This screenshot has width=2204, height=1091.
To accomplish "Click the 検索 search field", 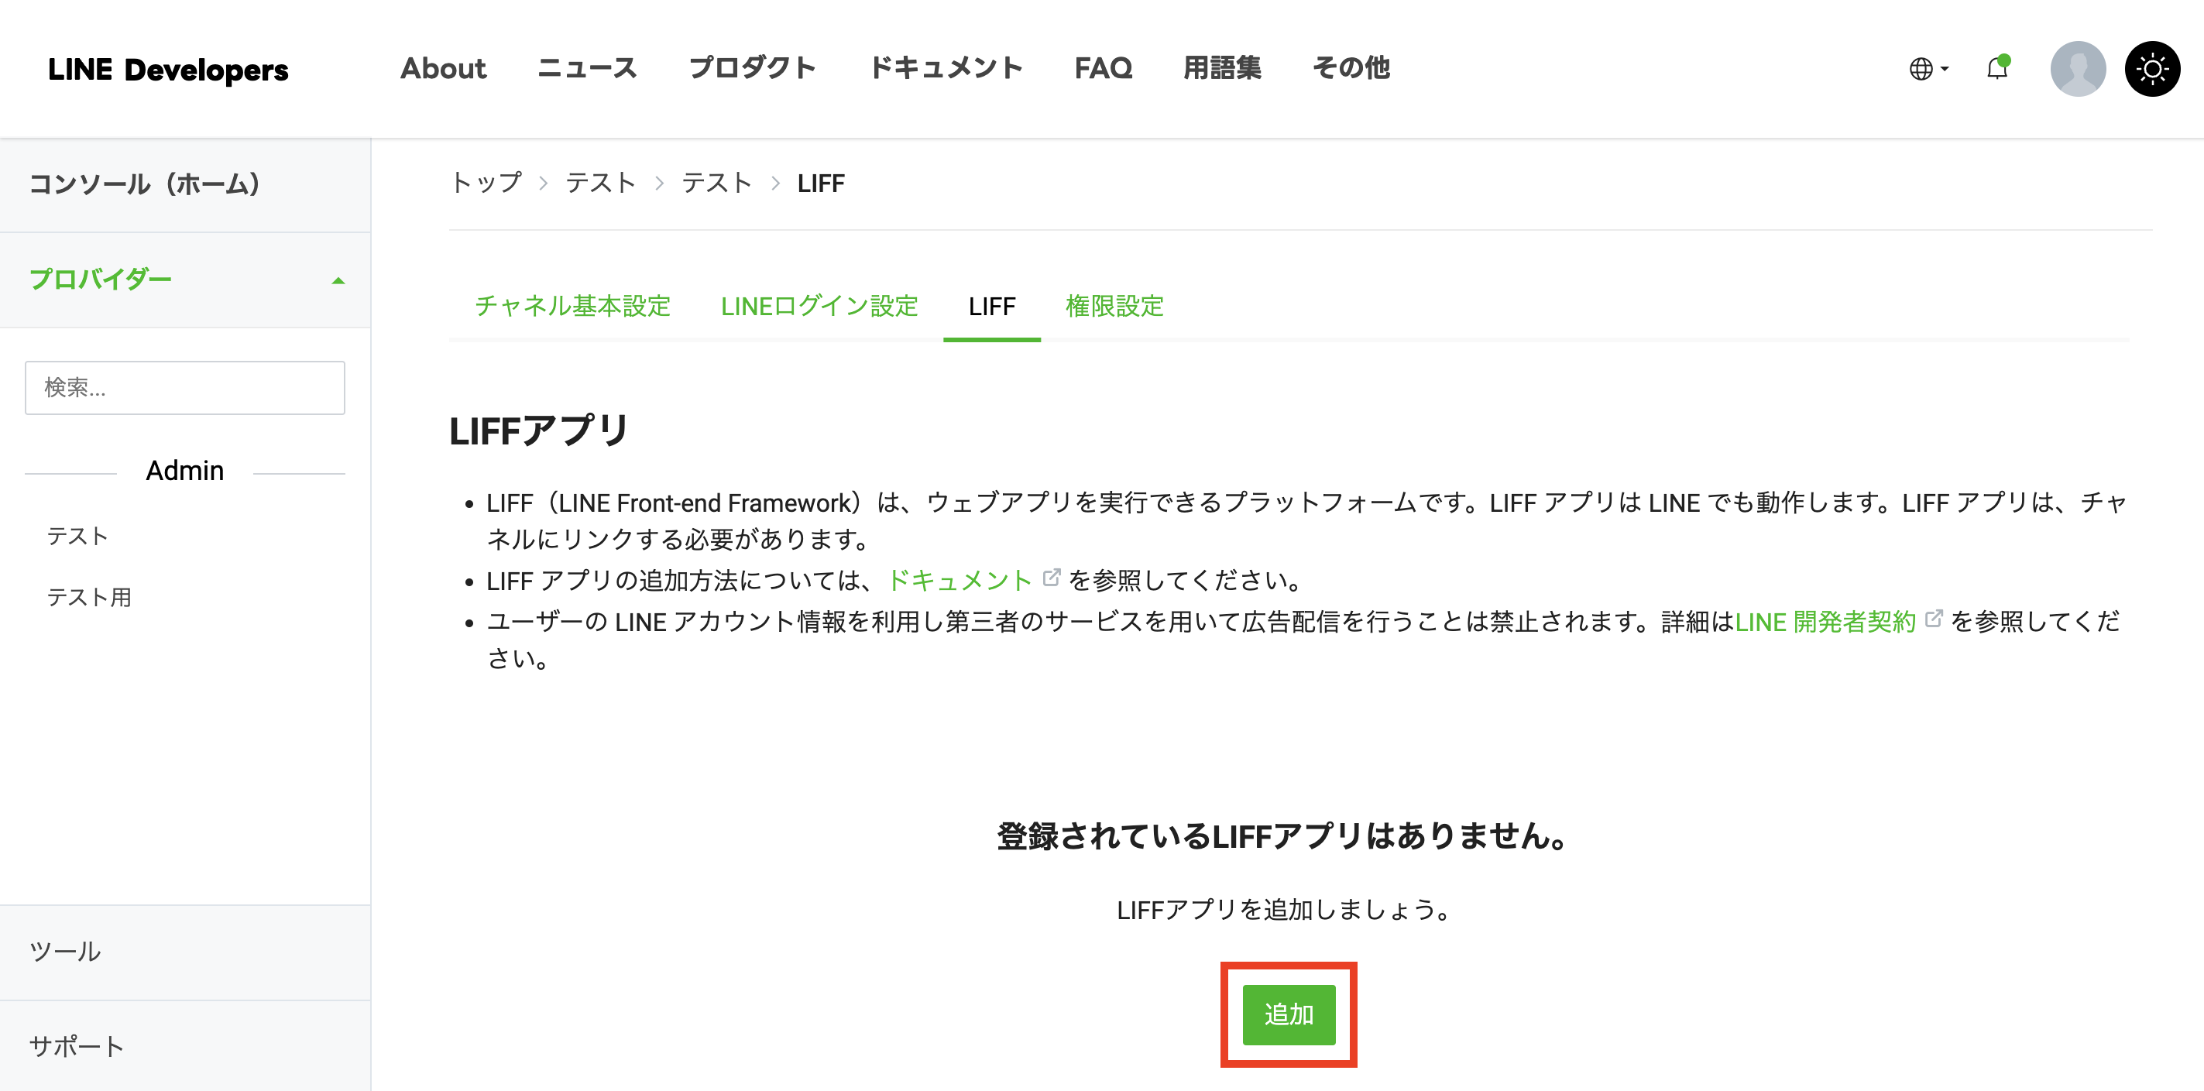I will [x=185, y=388].
